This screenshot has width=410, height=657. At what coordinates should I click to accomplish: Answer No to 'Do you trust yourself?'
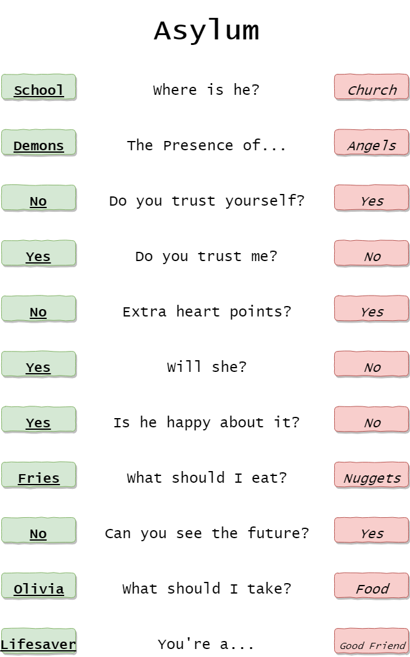38,198
